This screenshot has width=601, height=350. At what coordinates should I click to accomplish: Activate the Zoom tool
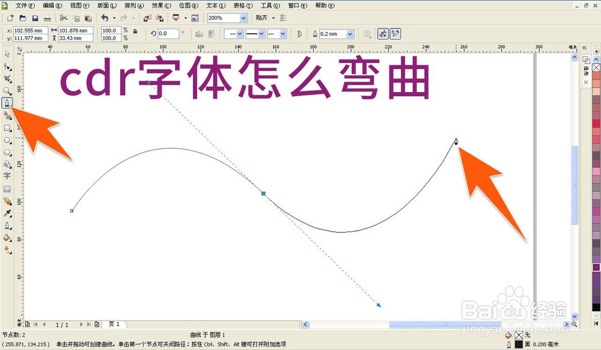pyautogui.click(x=7, y=91)
